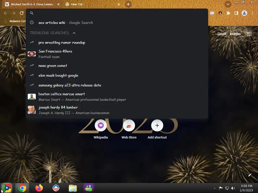Collapse the Trending Searches section

(x=74, y=33)
